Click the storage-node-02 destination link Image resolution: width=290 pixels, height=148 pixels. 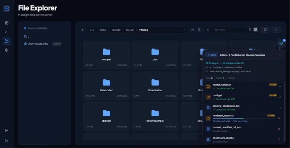point(233,63)
